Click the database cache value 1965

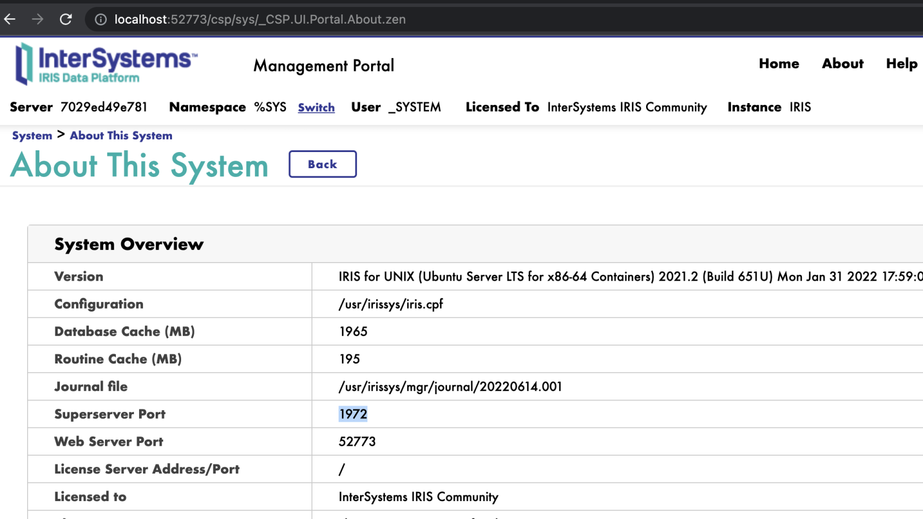[x=354, y=332]
